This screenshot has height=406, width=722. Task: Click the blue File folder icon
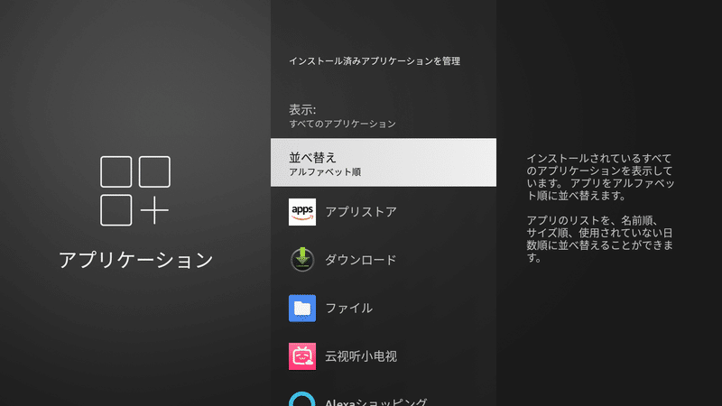(302, 308)
